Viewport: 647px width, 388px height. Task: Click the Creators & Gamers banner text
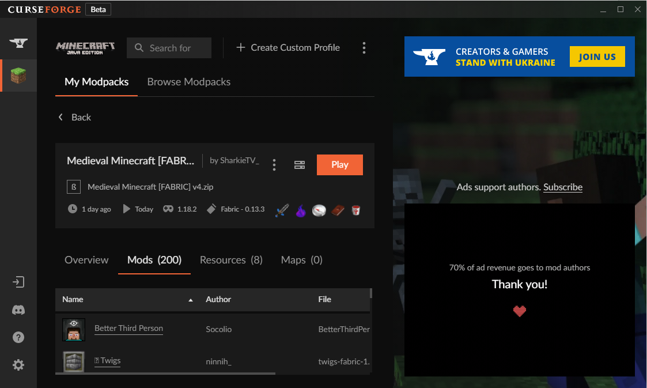point(505,57)
